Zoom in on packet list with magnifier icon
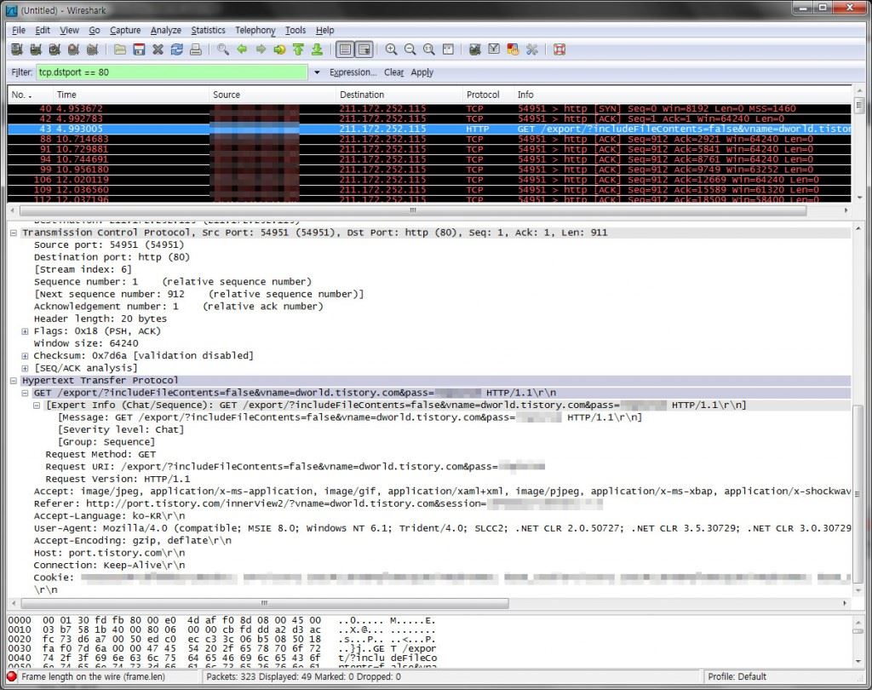The height and width of the screenshot is (690, 872). click(x=392, y=49)
